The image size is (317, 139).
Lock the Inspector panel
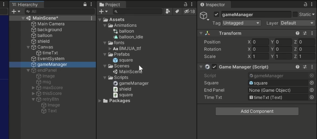306,5
